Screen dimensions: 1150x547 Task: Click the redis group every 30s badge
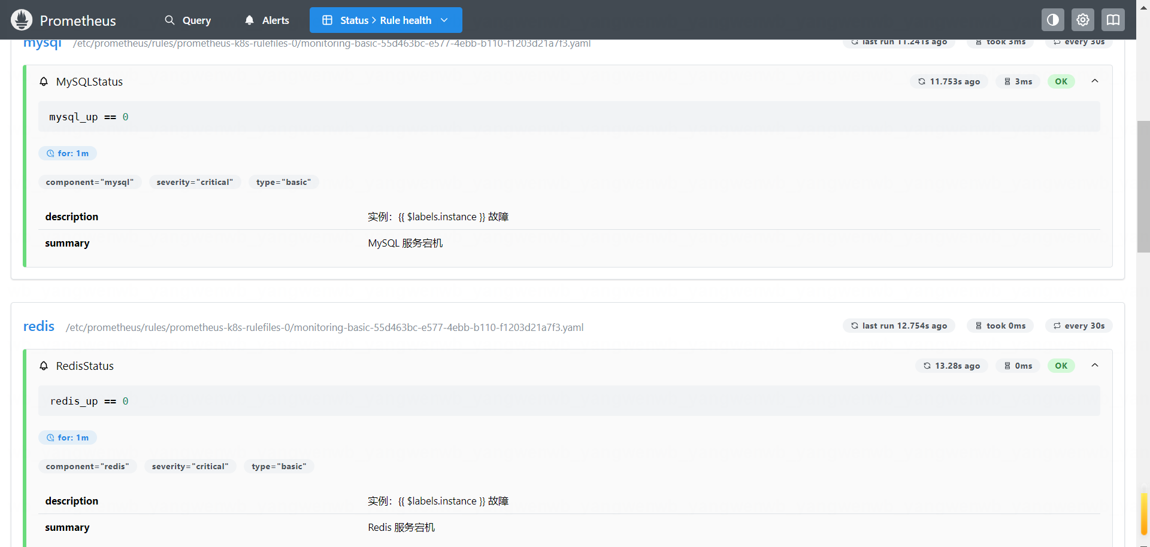pos(1079,326)
